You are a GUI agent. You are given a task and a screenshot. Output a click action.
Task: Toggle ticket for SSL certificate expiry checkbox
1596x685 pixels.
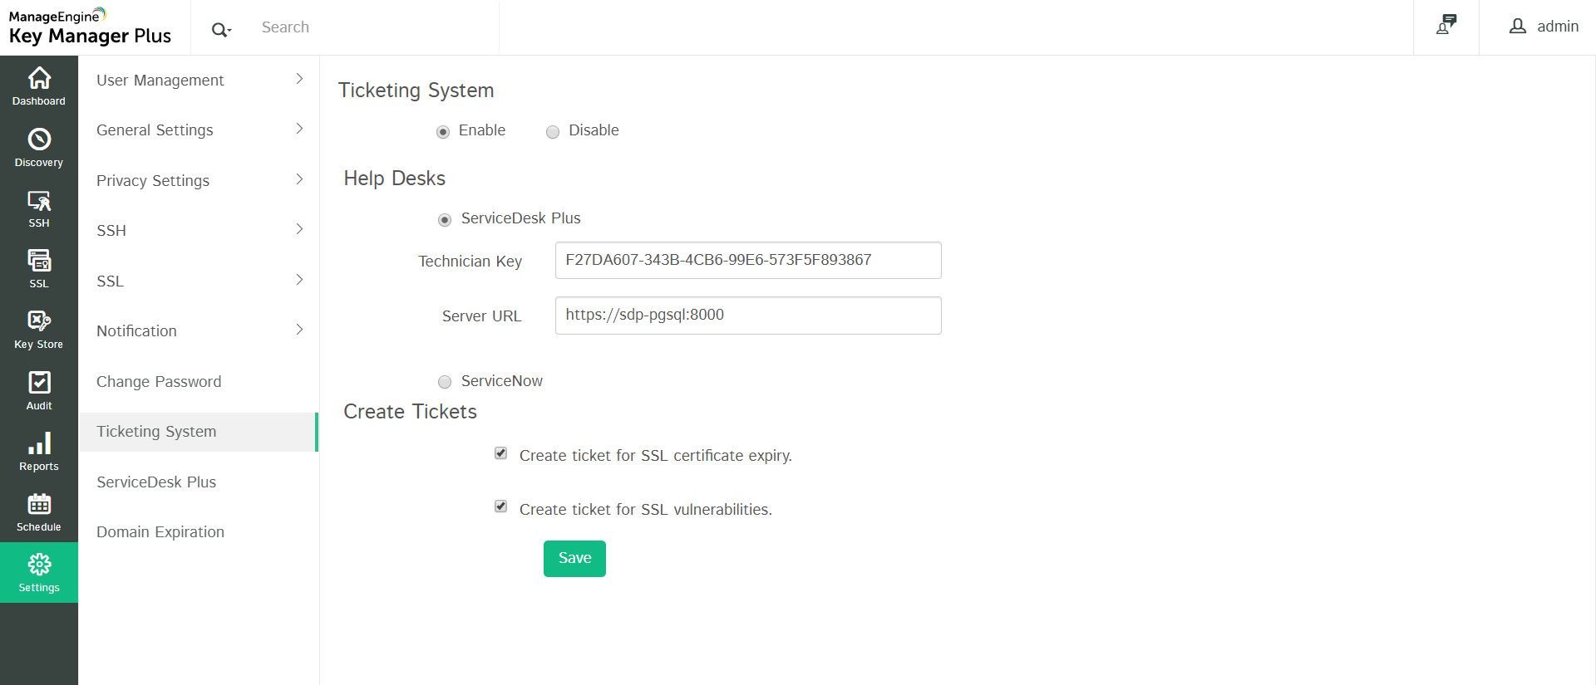500,453
